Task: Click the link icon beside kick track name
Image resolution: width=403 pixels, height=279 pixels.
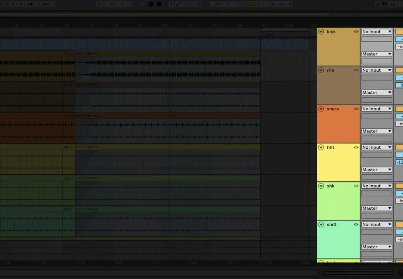Action: click(x=356, y=31)
